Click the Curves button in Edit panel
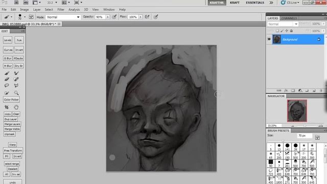The width and height of the screenshot is (327, 184). 8,50
